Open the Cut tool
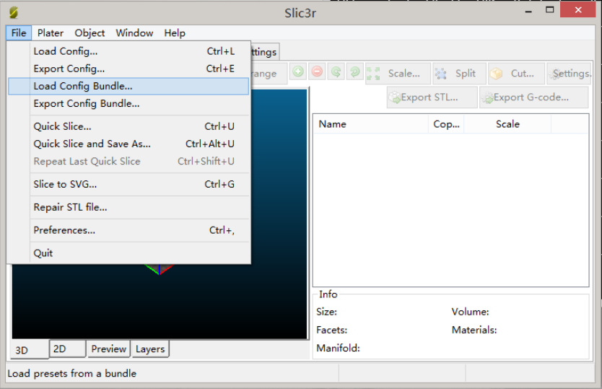 515,74
